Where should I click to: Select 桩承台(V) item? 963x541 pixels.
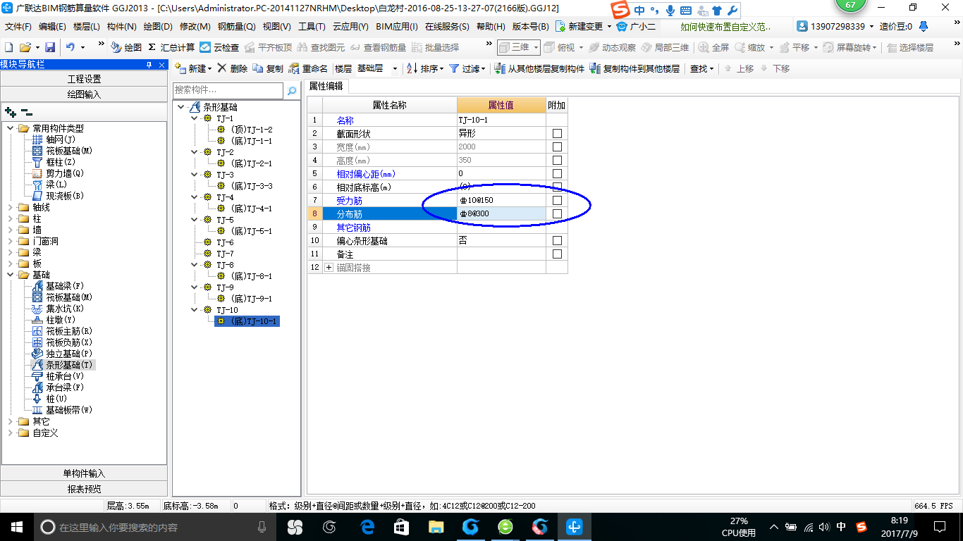(65, 376)
